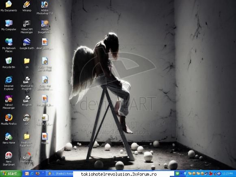Open the Nero Home shortcut
236x177 pixels.
click(9, 138)
